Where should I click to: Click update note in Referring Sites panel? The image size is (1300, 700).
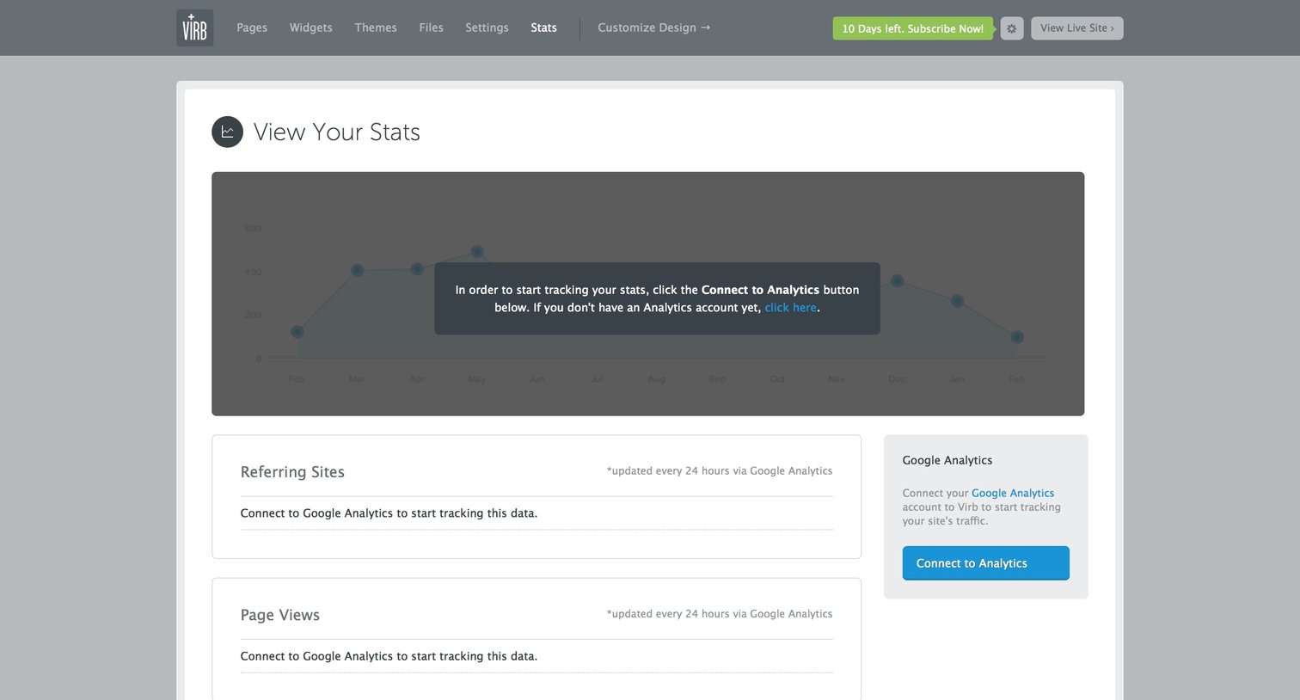720,470
